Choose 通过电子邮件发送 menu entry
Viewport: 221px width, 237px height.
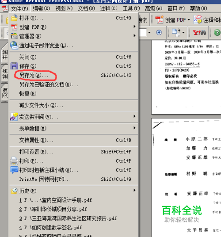(x=74, y=46)
